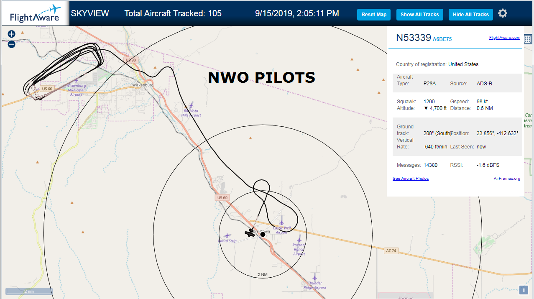This screenshot has width=534, height=299.
Task: Click the Castle Well Airport marker
Action: click(281, 223)
